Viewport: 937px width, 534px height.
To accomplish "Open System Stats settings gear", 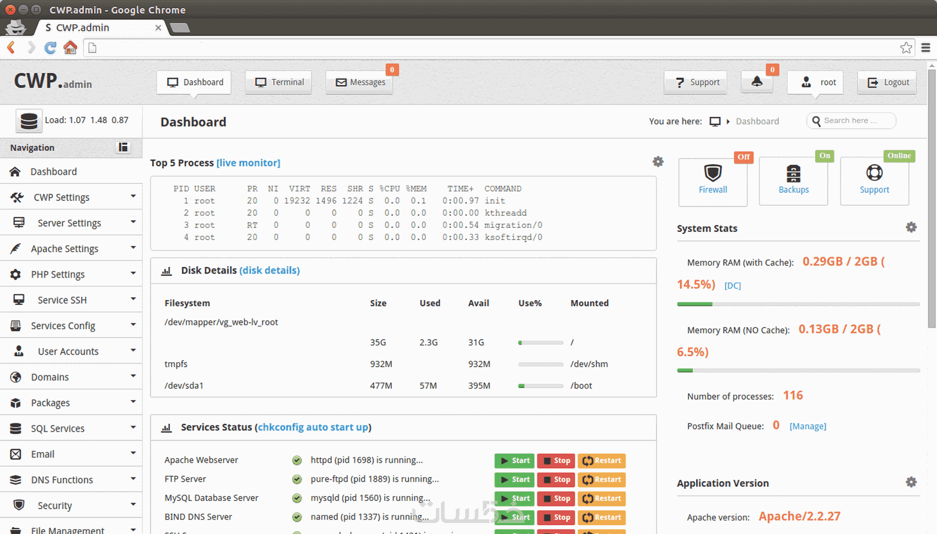I will 911,227.
